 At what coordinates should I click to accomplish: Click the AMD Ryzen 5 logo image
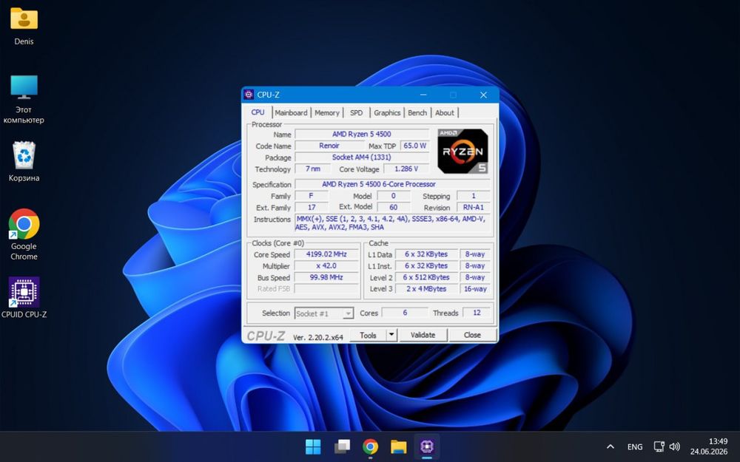coord(462,151)
